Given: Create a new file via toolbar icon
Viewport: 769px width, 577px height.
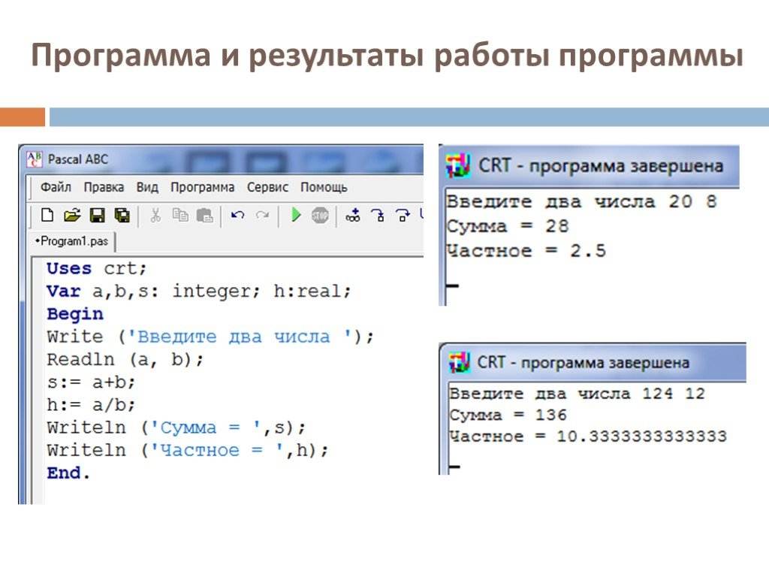Looking at the screenshot, I should pyautogui.click(x=47, y=215).
